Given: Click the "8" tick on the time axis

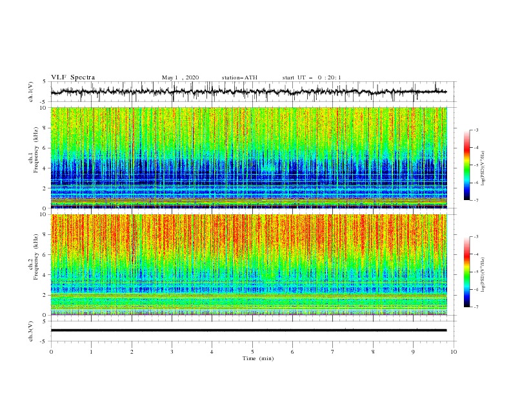Looking at the screenshot, I should (x=373, y=352).
